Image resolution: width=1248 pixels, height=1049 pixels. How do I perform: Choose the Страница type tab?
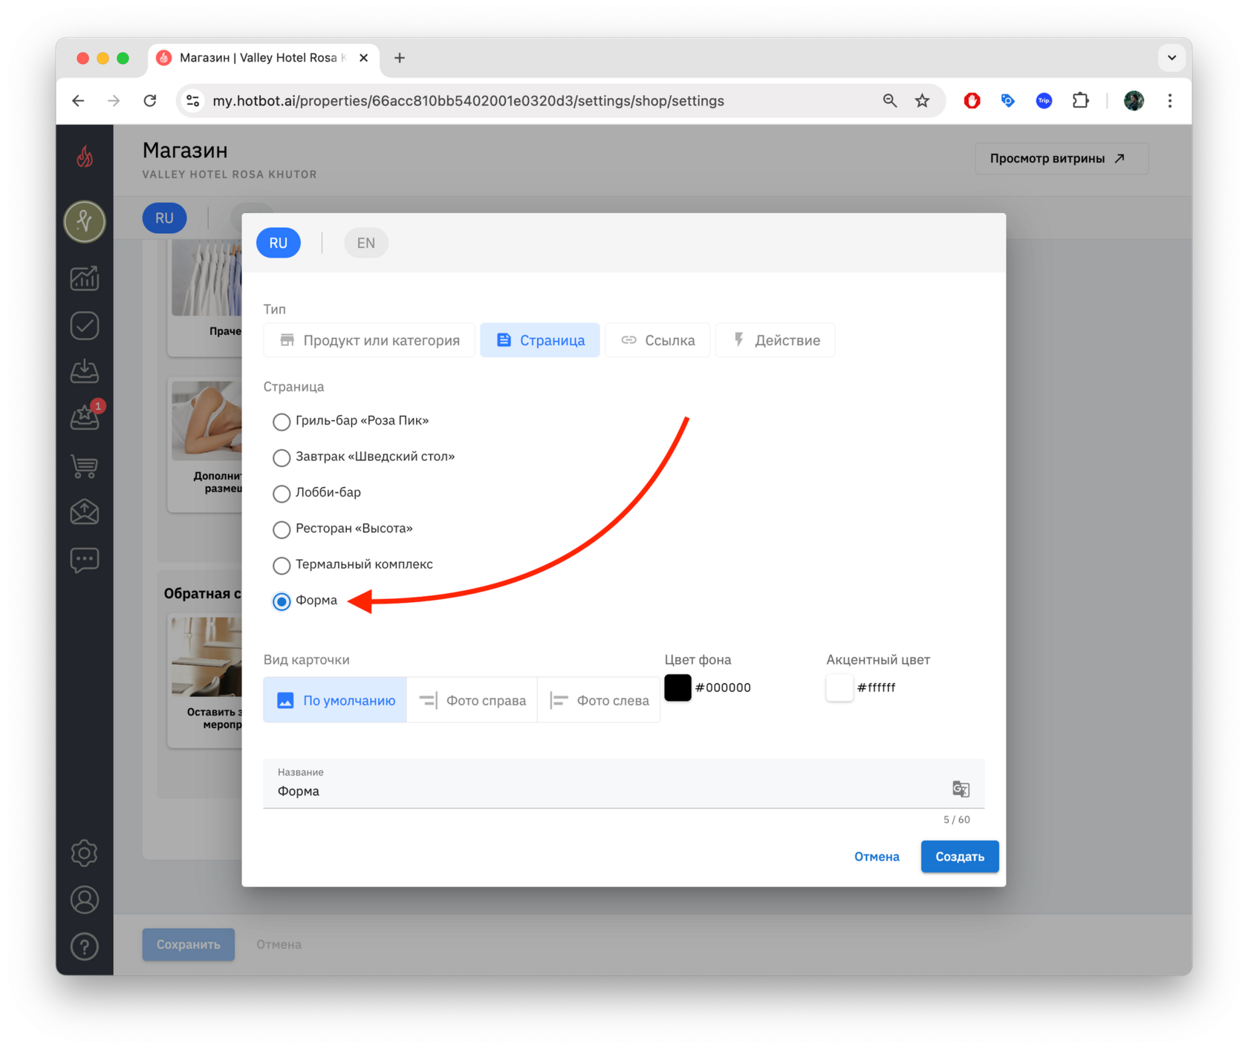tap(540, 340)
